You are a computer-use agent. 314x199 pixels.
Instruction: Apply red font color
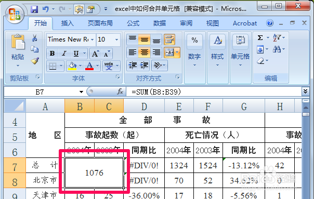click(x=89, y=66)
